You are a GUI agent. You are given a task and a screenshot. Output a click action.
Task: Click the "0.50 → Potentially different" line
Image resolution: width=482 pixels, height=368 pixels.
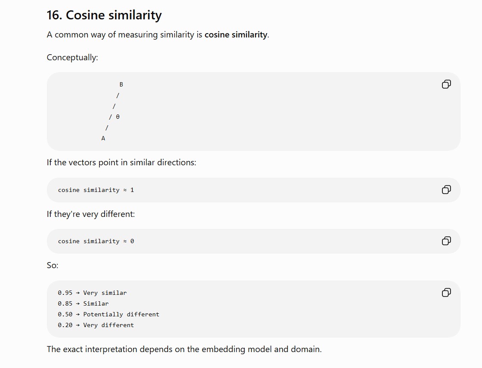109,314
